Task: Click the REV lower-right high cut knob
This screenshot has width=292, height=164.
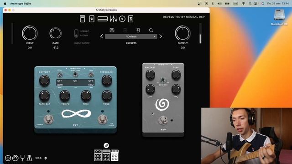Action: [x=176, y=89]
